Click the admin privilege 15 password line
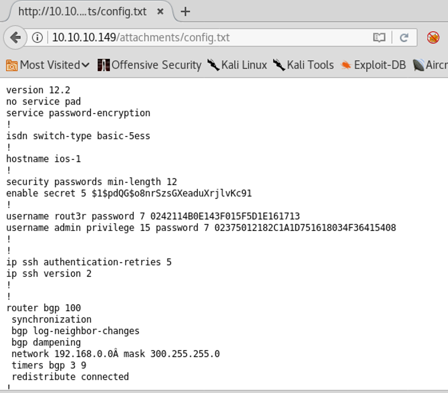 click(x=201, y=228)
